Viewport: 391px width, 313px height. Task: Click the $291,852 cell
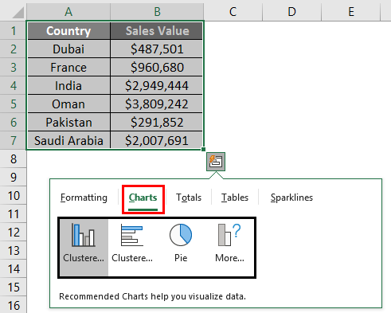click(x=157, y=123)
